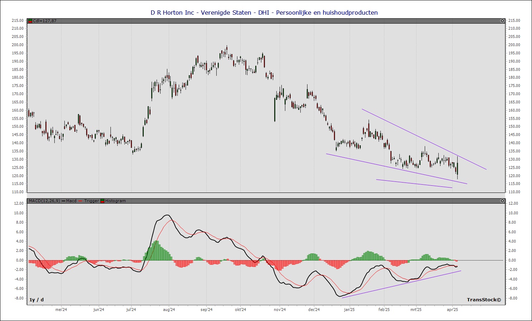Select the jan'25 date axis label
The width and height of the screenshot is (532, 321).
[349, 310]
